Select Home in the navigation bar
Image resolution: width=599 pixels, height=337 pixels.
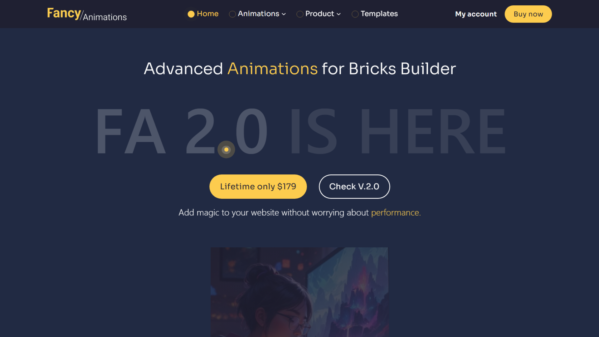[x=207, y=14]
